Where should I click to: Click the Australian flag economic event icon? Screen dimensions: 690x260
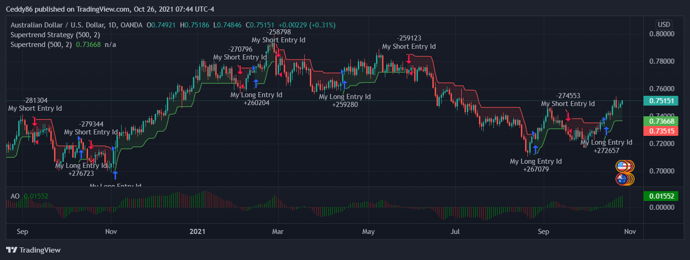pos(622,179)
